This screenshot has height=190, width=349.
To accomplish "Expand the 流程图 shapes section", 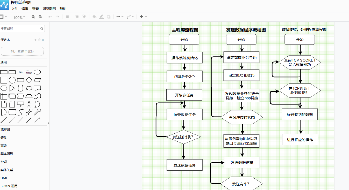I will click(23, 130).
